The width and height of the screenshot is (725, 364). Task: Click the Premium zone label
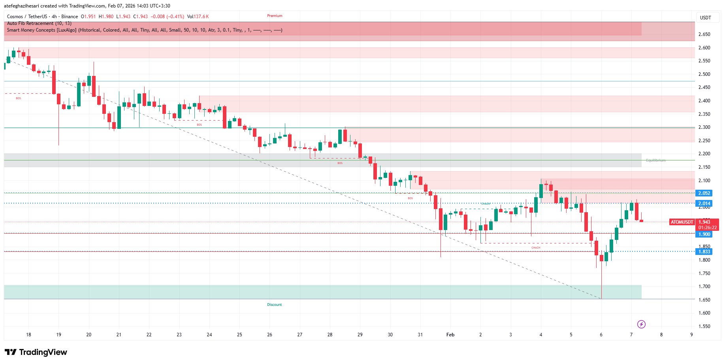click(275, 16)
